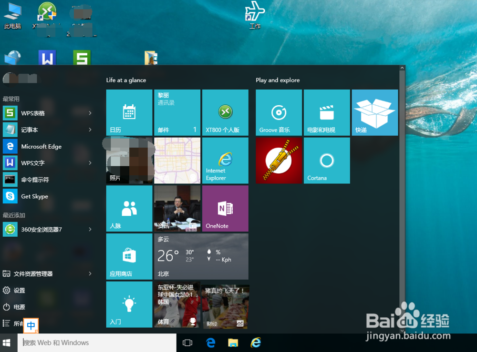Open the 入门 get started tile
This screenshot has height=352, width=477.
[x=129, y=304]
